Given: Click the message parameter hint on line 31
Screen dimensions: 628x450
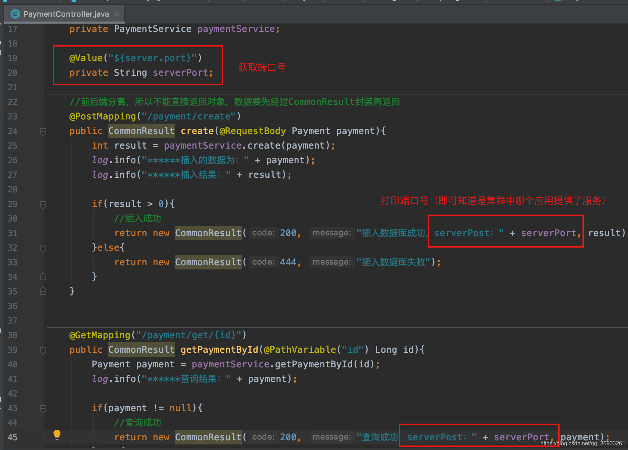Looking at the screenshot, I should click(x=332, y=233).
